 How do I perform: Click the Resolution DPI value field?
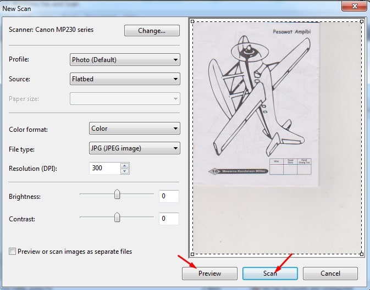pos(104,168)
